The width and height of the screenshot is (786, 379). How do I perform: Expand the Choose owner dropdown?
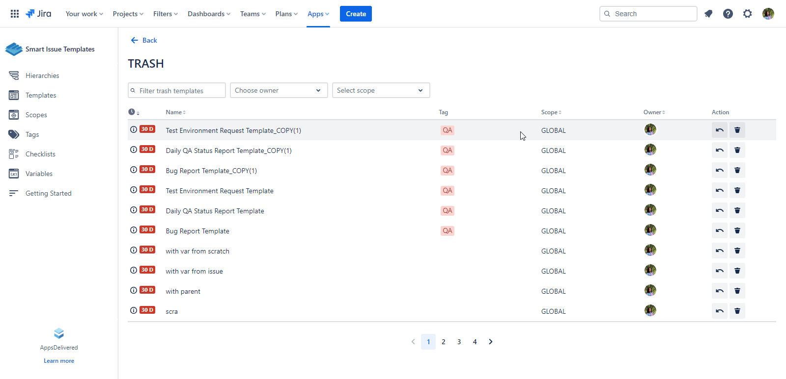pos(279,90)
